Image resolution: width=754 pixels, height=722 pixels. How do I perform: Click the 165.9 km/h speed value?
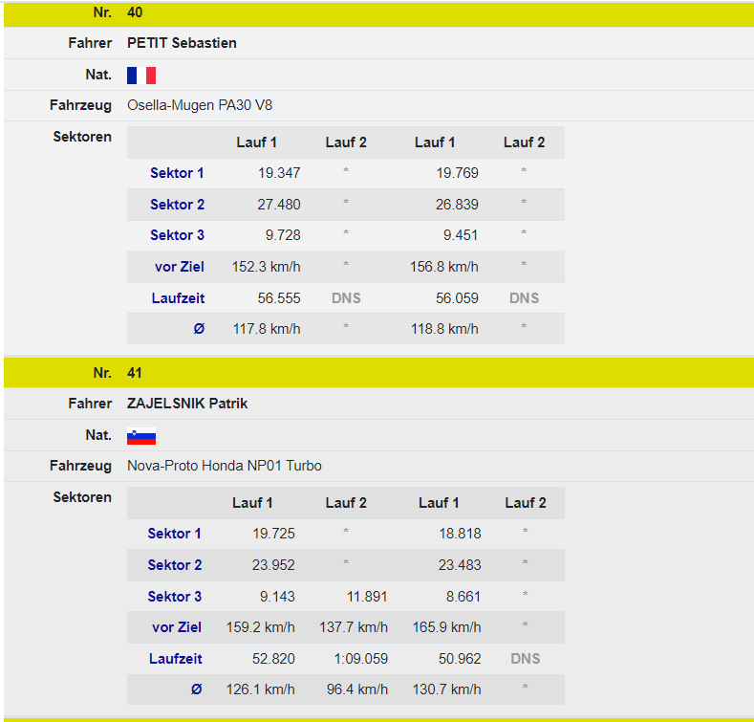pyautogui.click(x=449, y=627)
